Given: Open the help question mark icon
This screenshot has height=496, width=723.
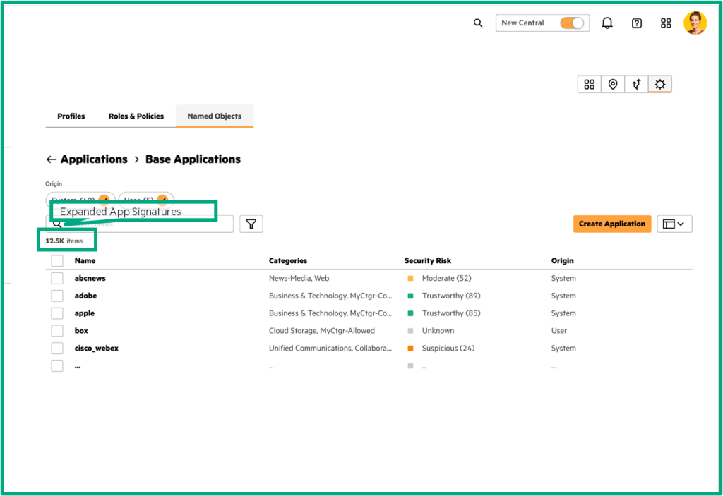Looking at the screenshot, I should coord(637,23).
